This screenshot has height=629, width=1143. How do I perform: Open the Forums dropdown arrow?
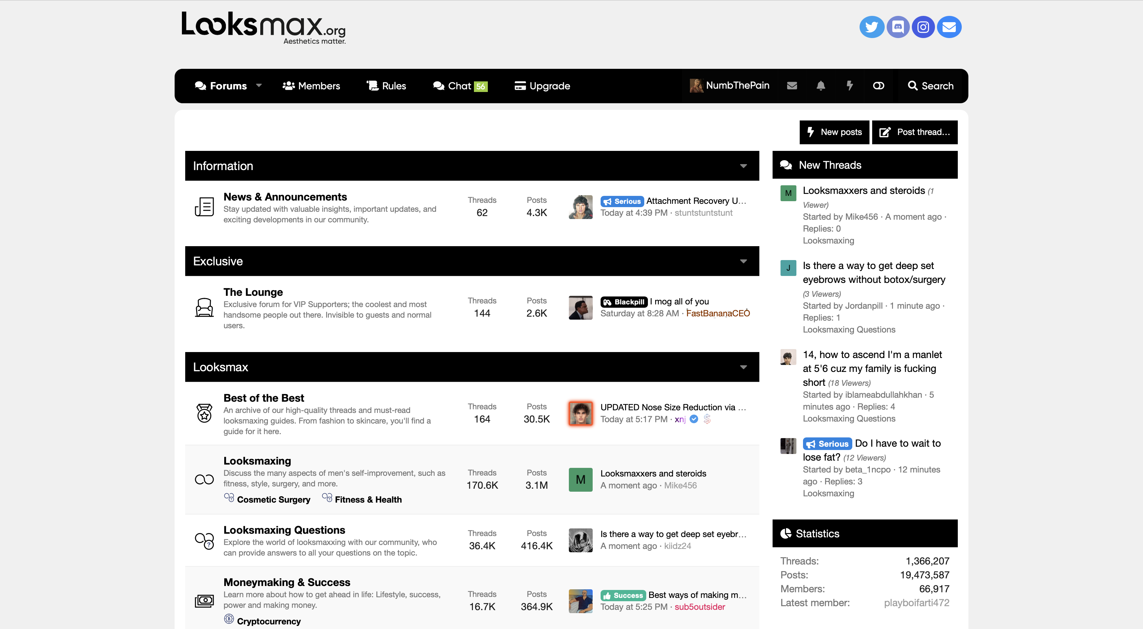(259, 86)
